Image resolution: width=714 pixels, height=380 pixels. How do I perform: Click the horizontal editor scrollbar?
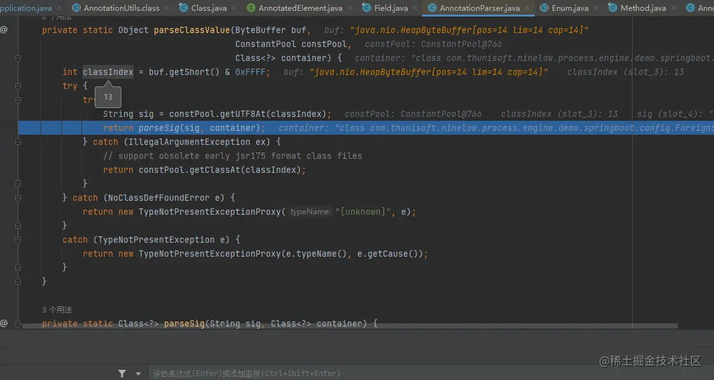click(350, 326)
